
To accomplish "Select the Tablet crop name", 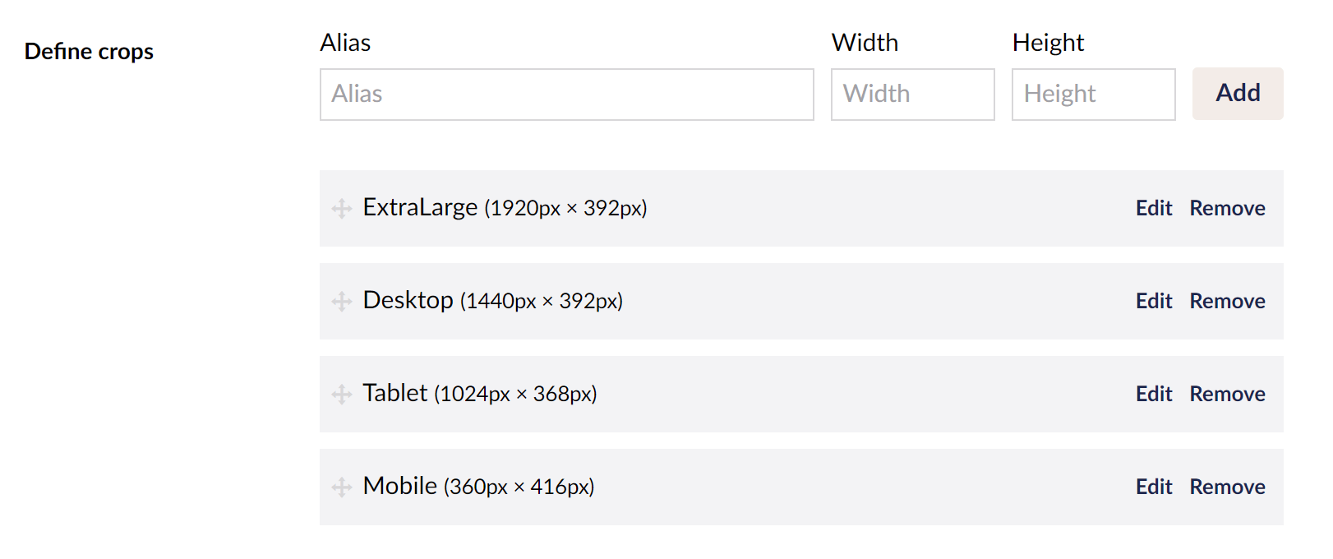I will [x=395, y=394].
